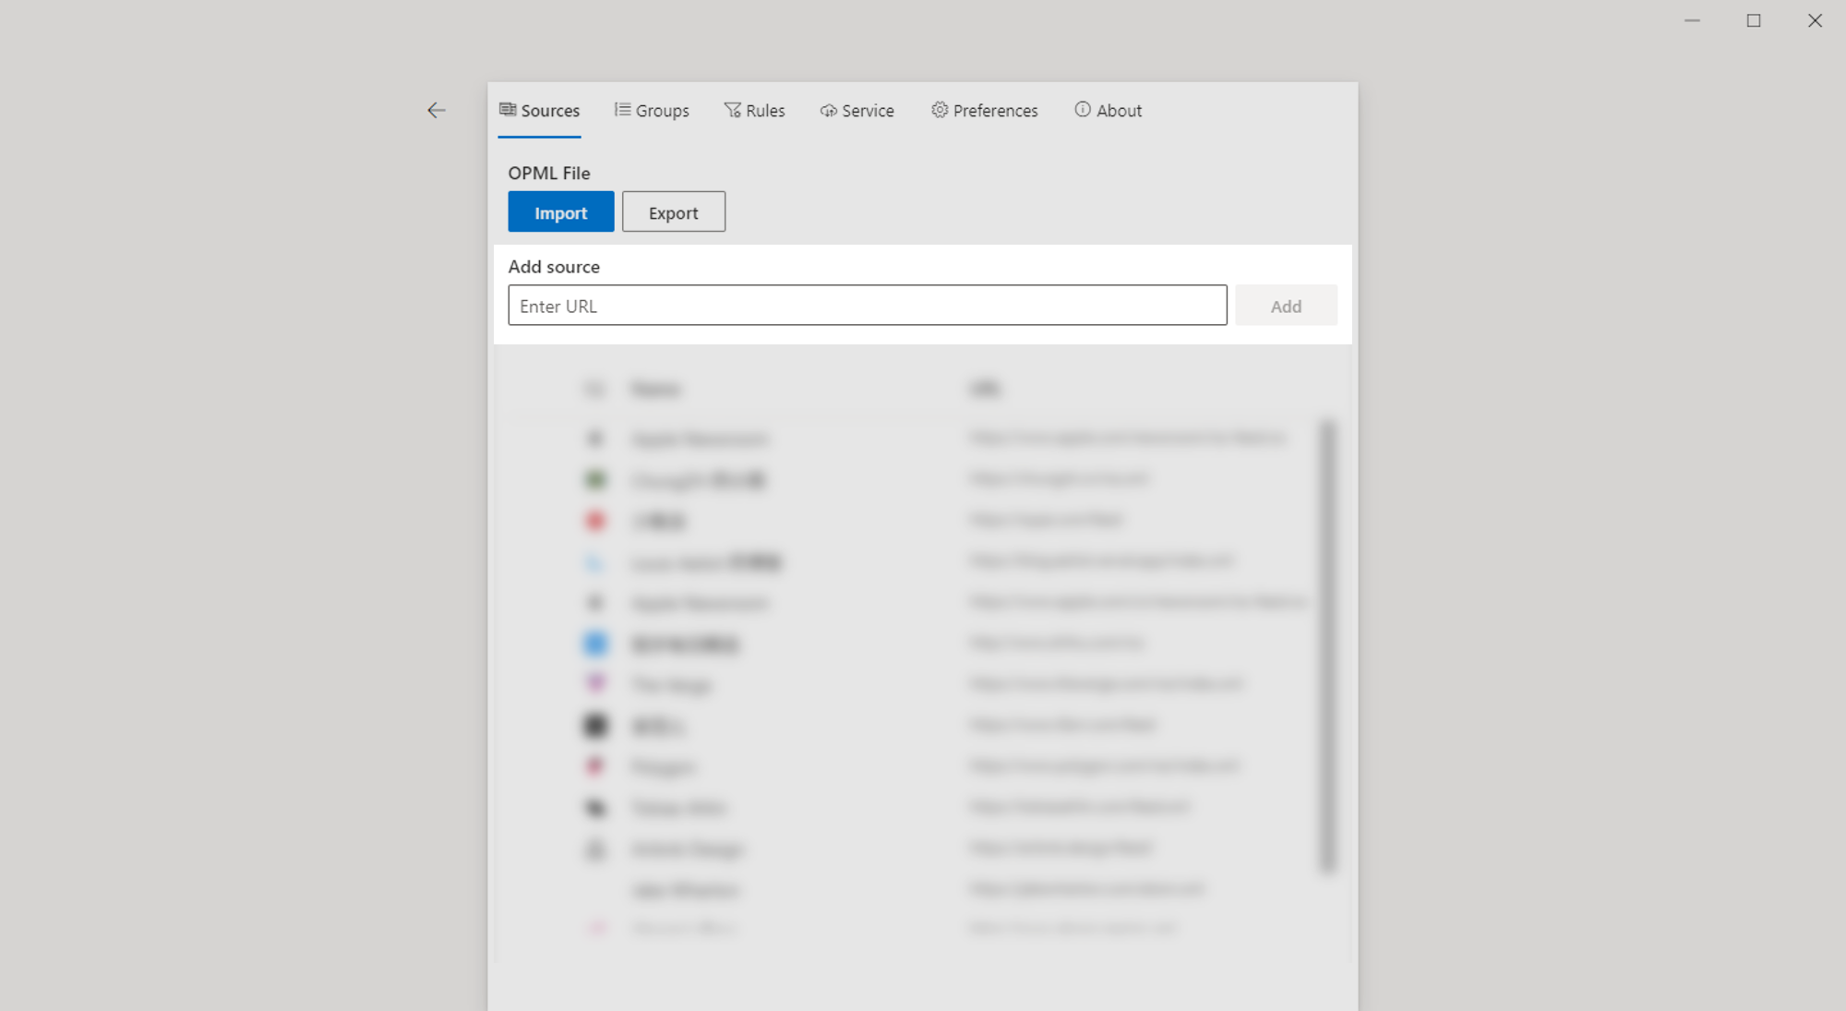This screenshot has width=1846, height=1011.
Task: Click the Service tab icon
Action: pyautogui.click(x=826, y=110)
